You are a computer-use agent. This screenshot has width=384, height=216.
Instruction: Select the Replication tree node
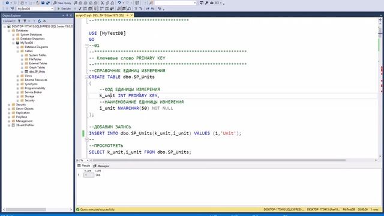tap(23, 113)
